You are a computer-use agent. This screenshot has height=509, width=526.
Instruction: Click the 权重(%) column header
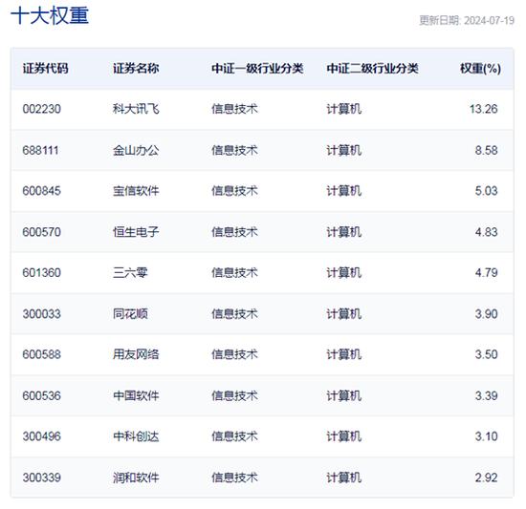pyautogui.click(x=480, y=69)
